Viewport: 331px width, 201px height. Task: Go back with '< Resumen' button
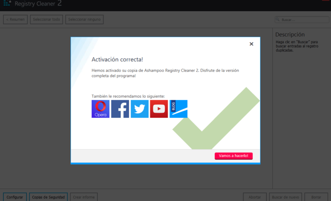[x=16, y=19]
